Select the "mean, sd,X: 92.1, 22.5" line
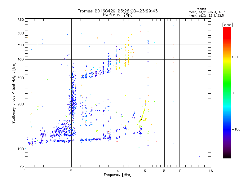Viewport: 248px width, 186px height. coord(206,15)
